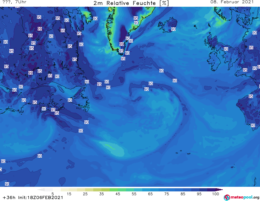Click the title '2m Relative Feuchte [%]'
The width and height of the screenshot is (260, 201).
point(131,3)
